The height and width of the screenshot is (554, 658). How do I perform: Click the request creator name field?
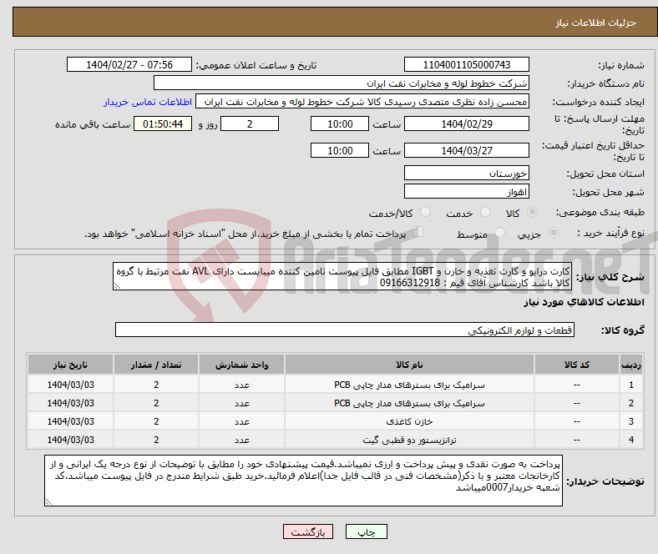[362, 102]
